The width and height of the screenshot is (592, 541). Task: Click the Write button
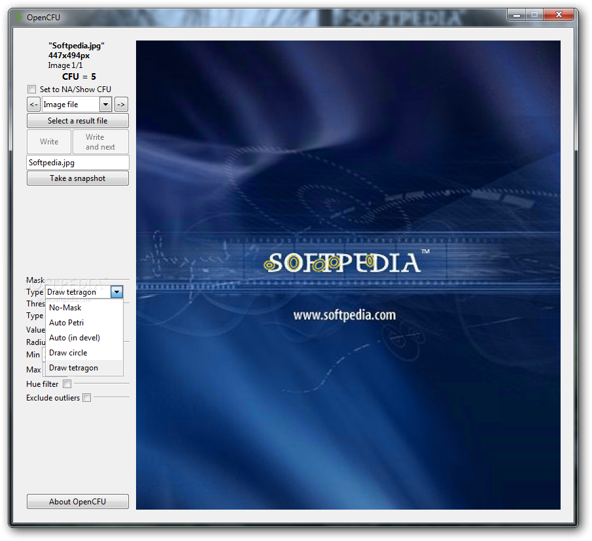(49, 142)
